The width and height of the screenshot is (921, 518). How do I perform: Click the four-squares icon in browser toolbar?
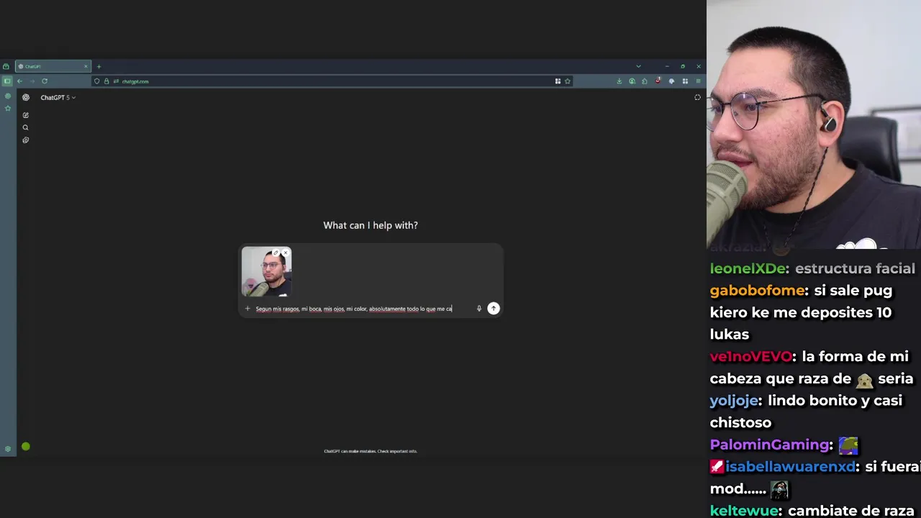click(x=685, y=81)
